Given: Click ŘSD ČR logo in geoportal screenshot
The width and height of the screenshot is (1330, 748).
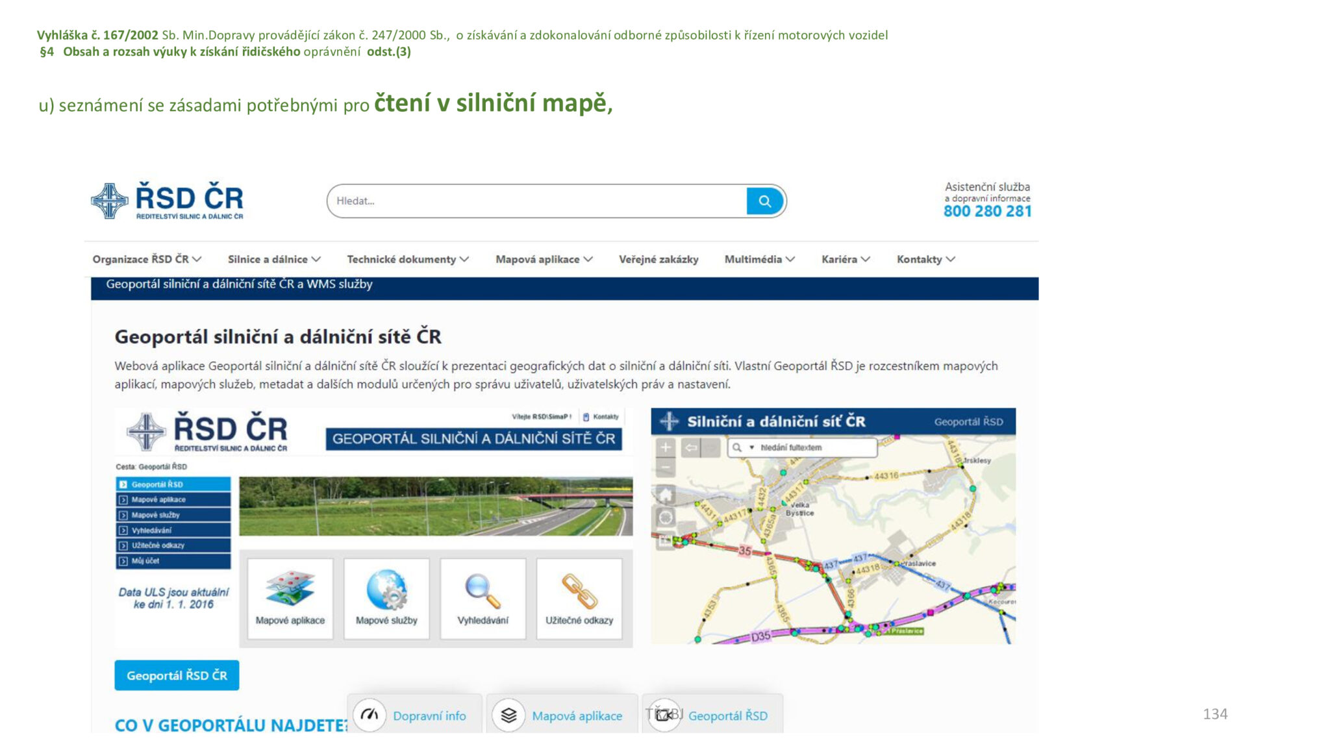Looking at the screenshot, I should pyautogui.click(x=208, y=431).
